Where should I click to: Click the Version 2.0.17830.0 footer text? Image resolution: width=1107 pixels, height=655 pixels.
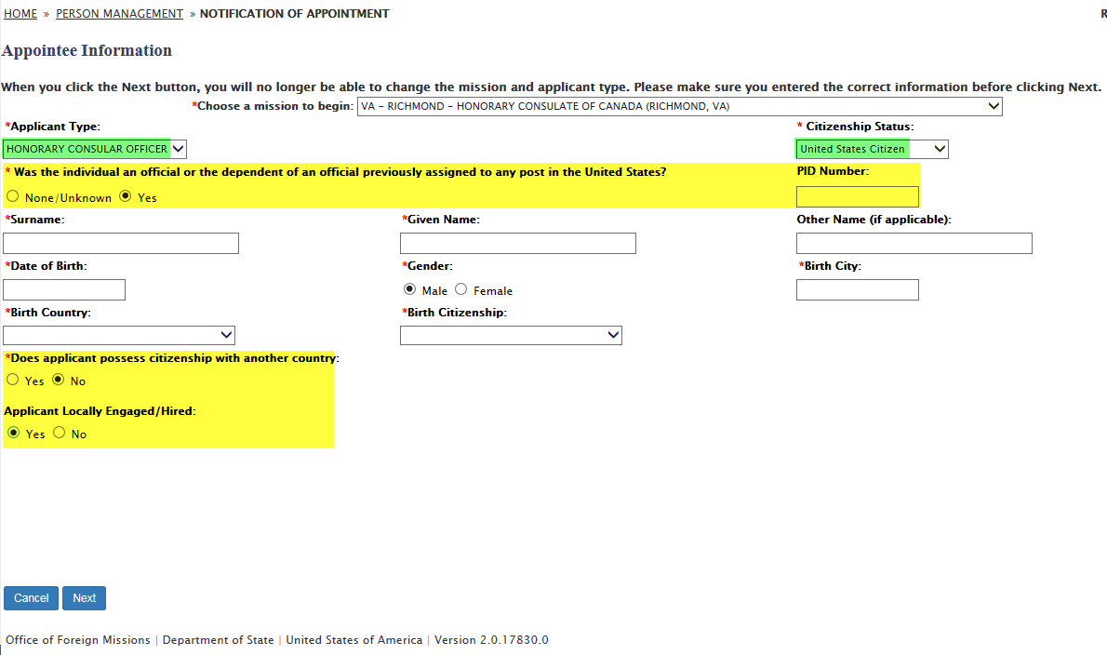(491, 639)
